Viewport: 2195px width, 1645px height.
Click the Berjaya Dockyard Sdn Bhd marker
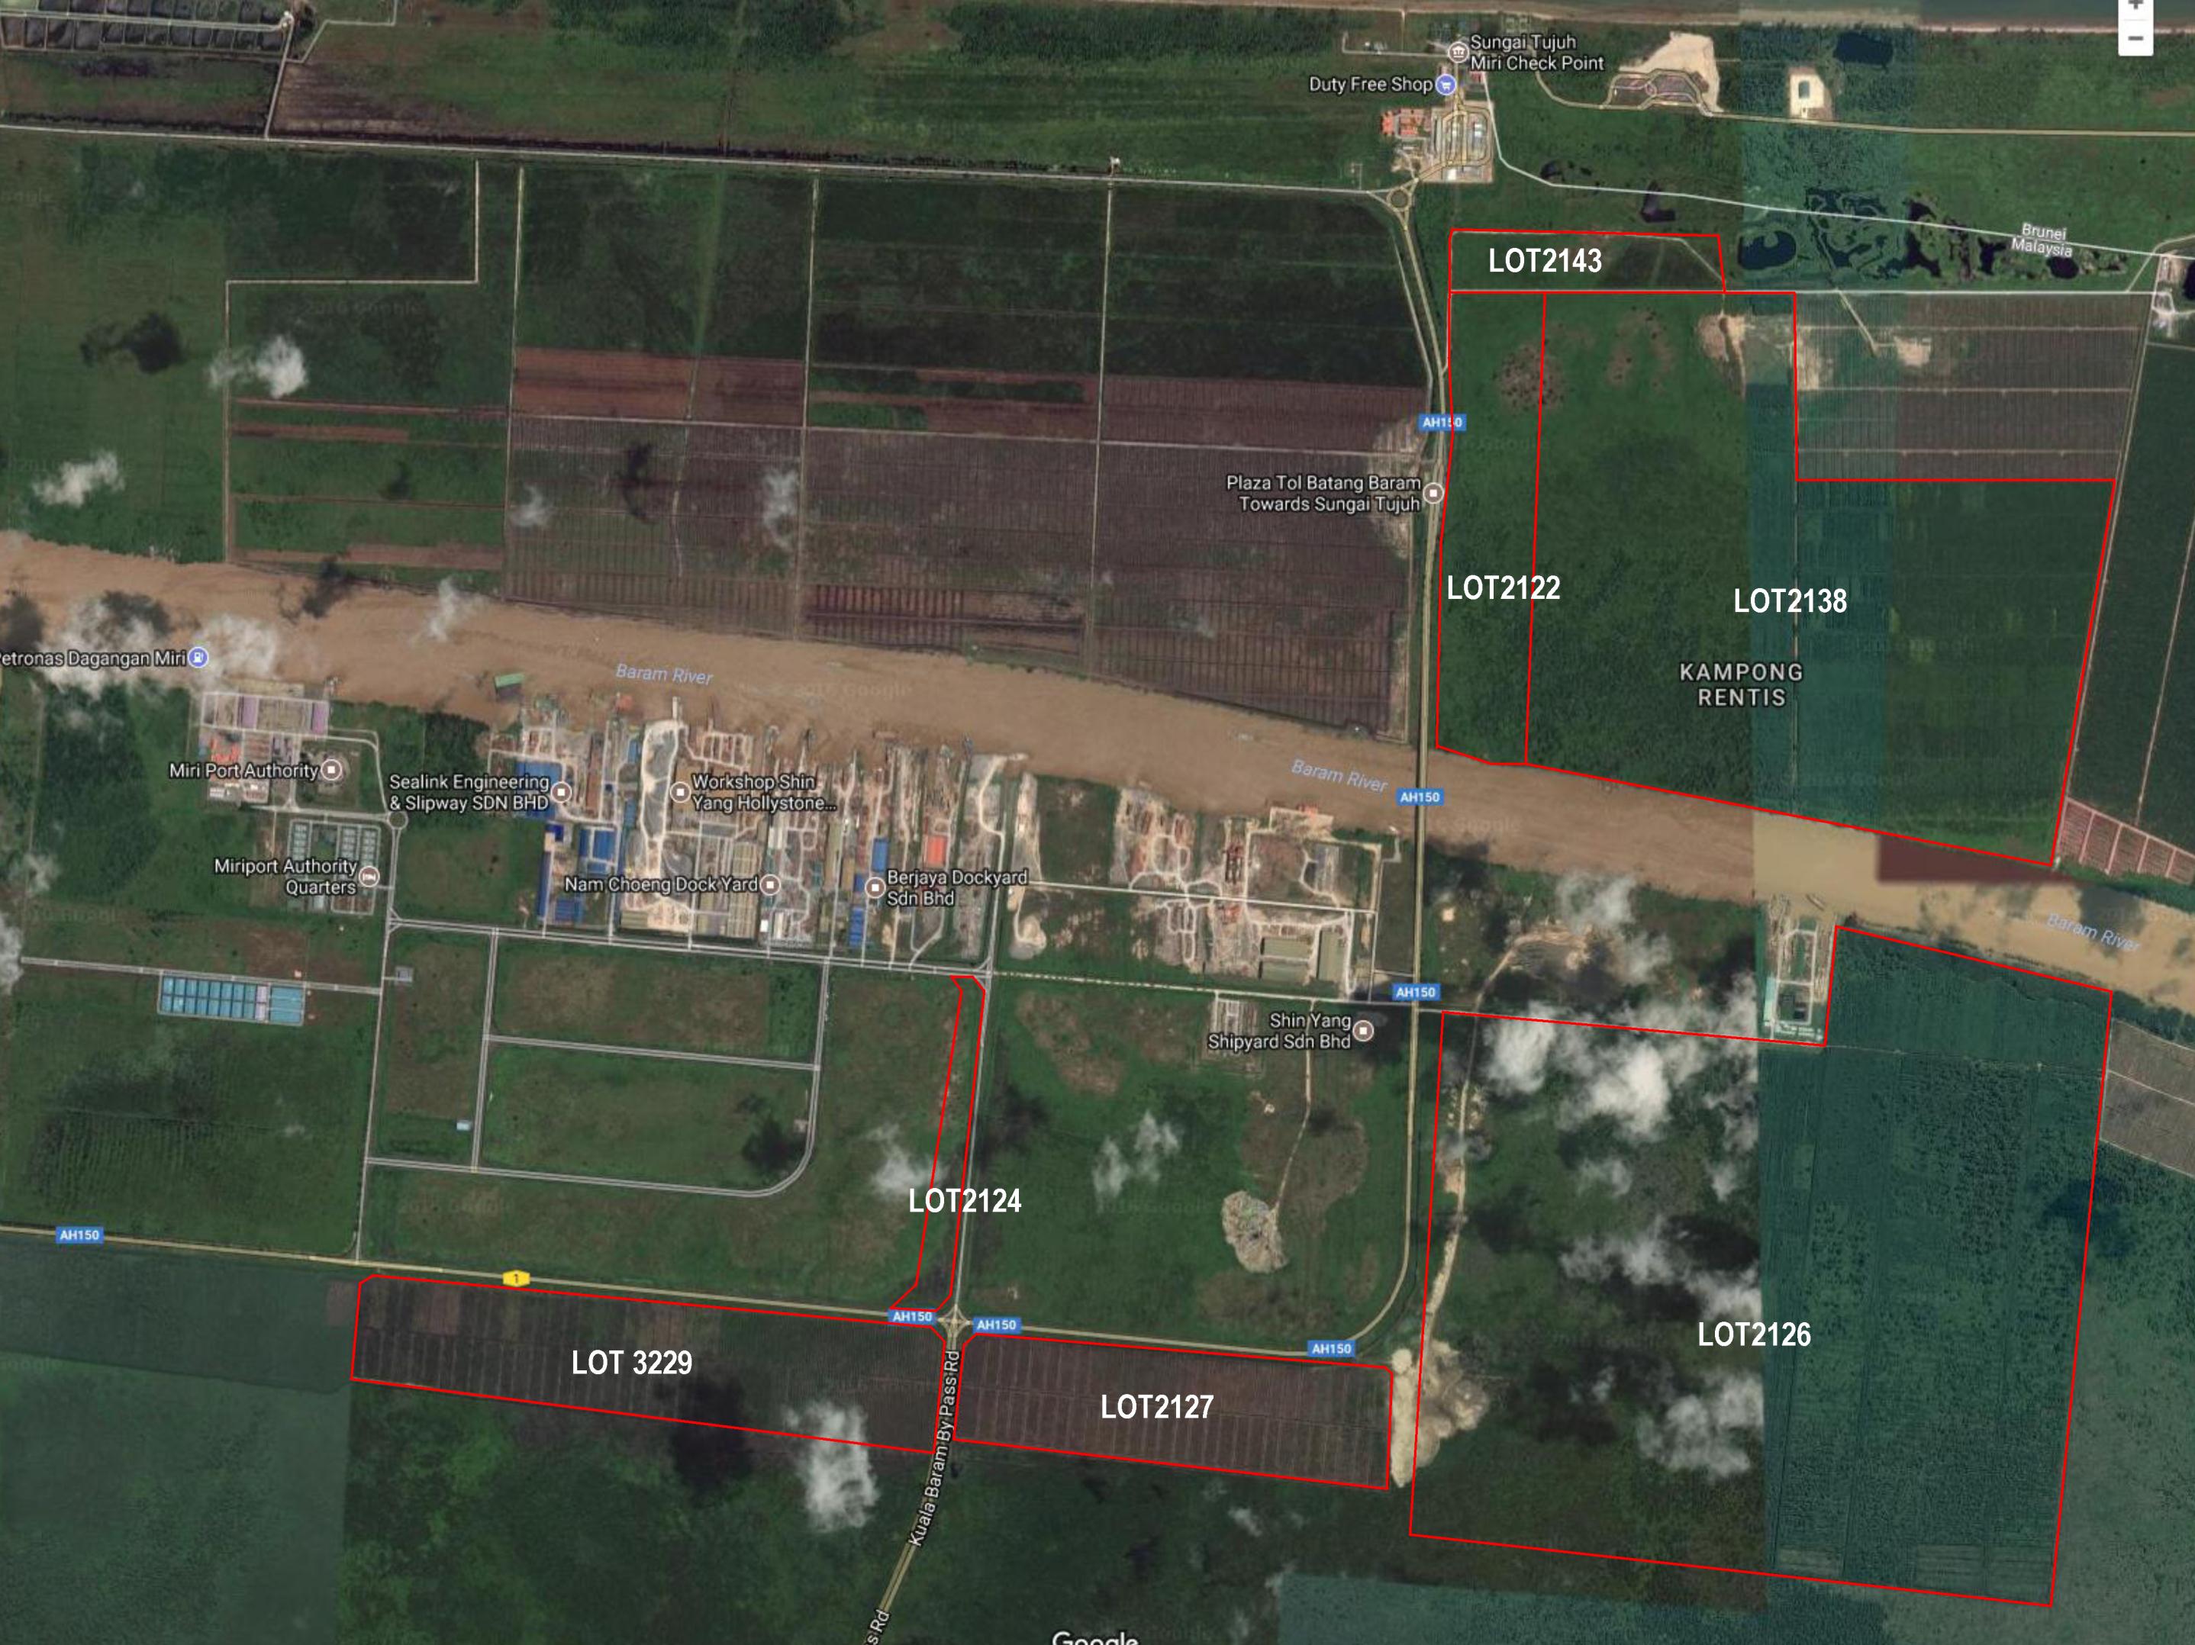pyautogui.click(x=874, y=888)
